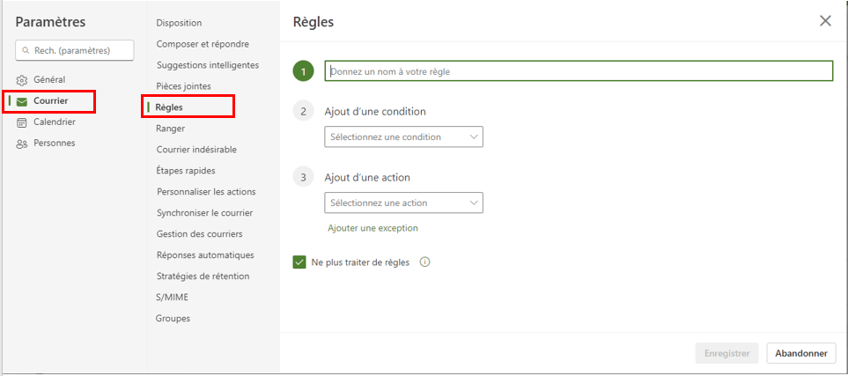Select 'Courrier indésirable' in the menu
This screenshot has height=376, width=848.
pos(196,150)
